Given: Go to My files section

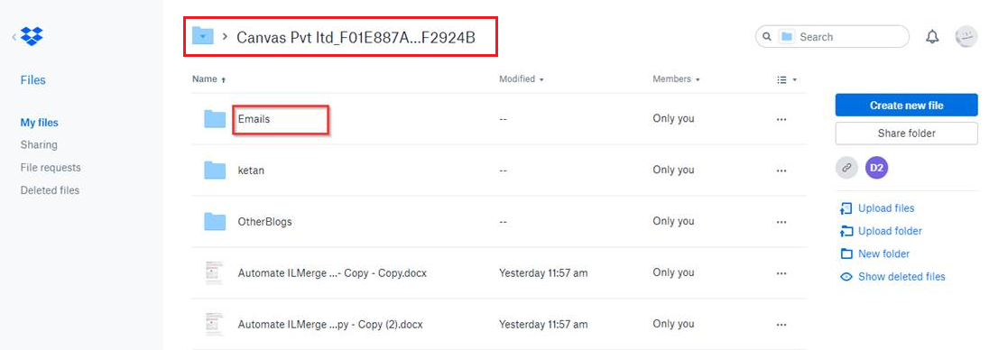Looking at the screenshot, I should tap(39, 123).
